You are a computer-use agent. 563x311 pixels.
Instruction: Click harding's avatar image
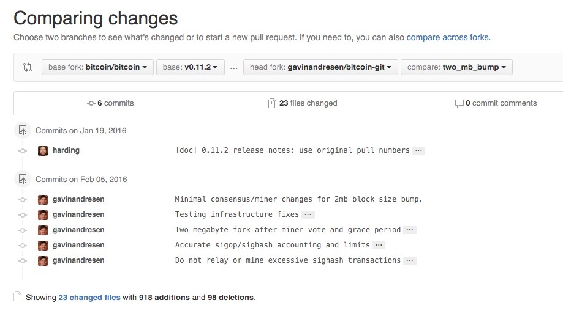43,150
